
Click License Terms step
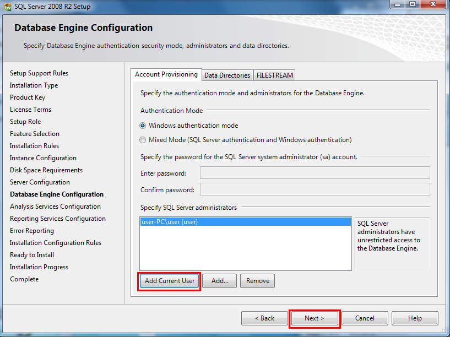point(30,110)
